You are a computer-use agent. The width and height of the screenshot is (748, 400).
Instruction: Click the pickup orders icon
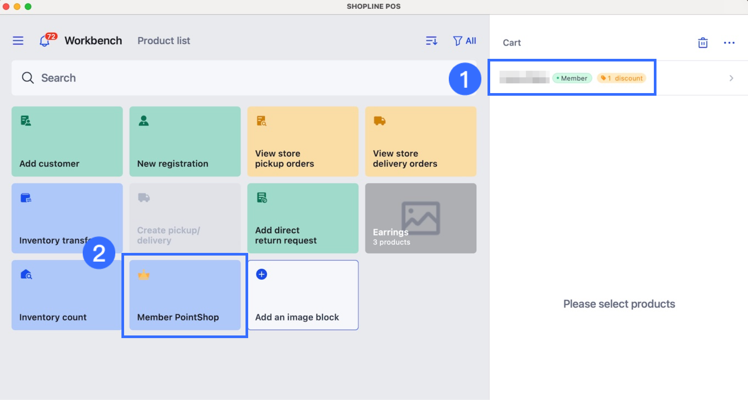[262, 121]
